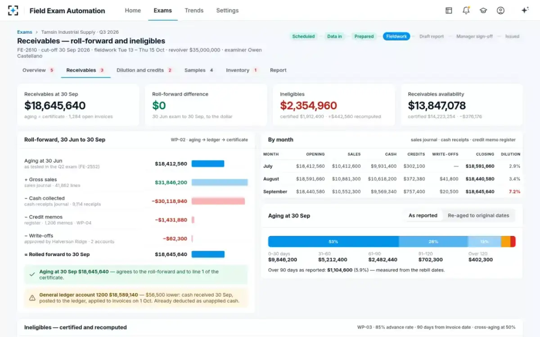
Task: Open the Trends menu
Action: 194,10
